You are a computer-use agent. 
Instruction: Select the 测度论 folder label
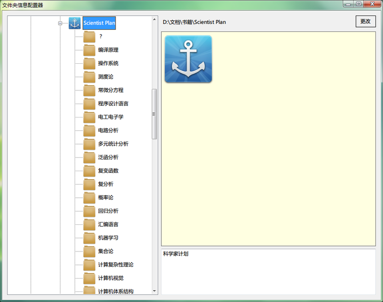(106, 77)
